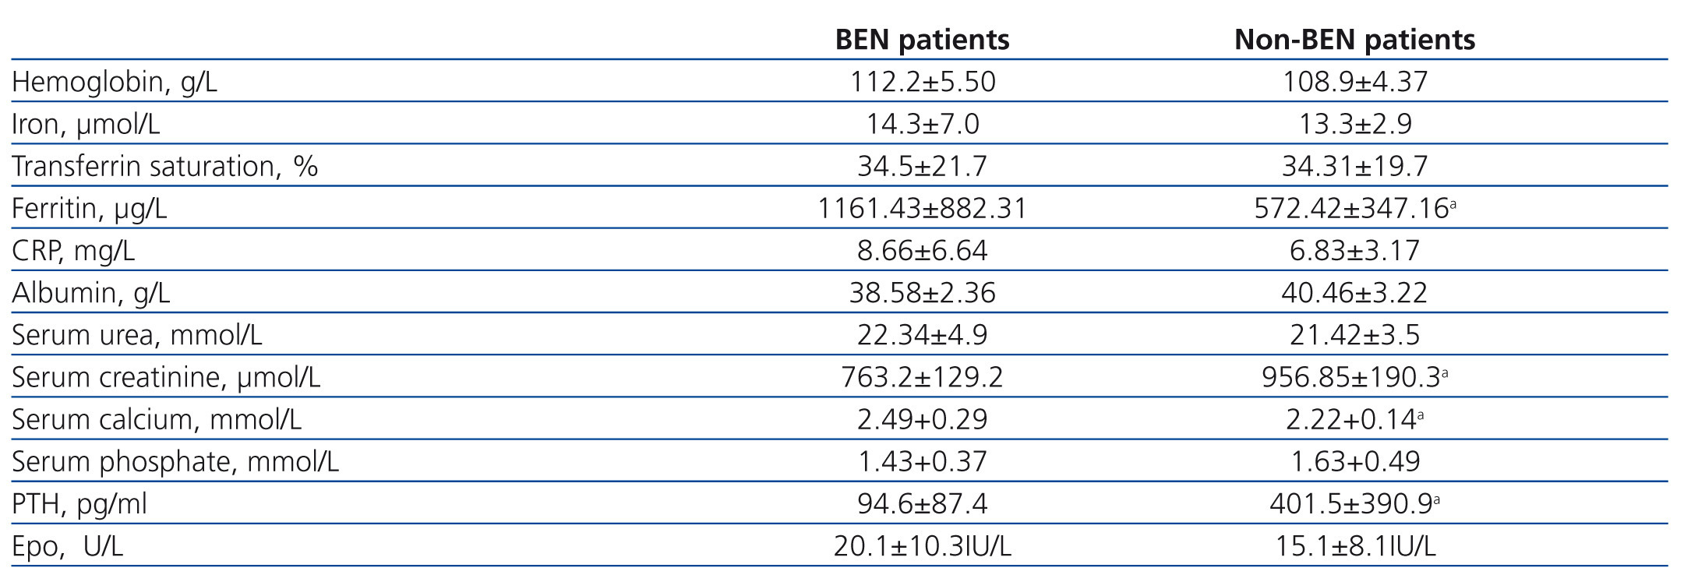1691x582 pixels.
Task: Click the Serum creatinine, μmol/L label
Action: tap(166, 377)
